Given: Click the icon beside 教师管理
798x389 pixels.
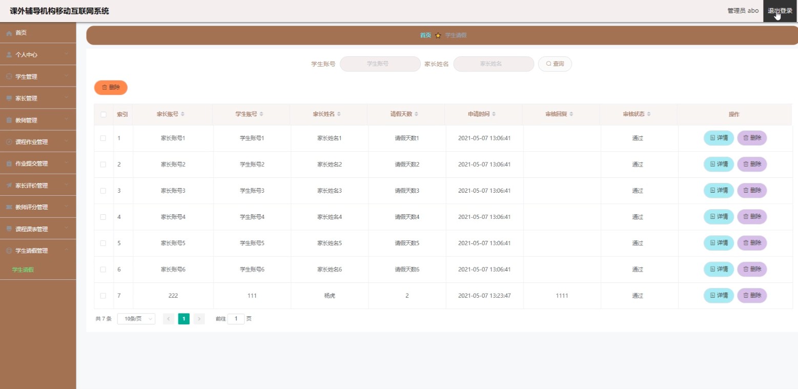Looking at the screenshot, I should (x=9, y=120).
